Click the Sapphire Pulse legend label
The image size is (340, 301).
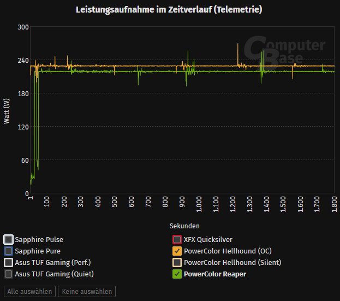tap(39, 240)
